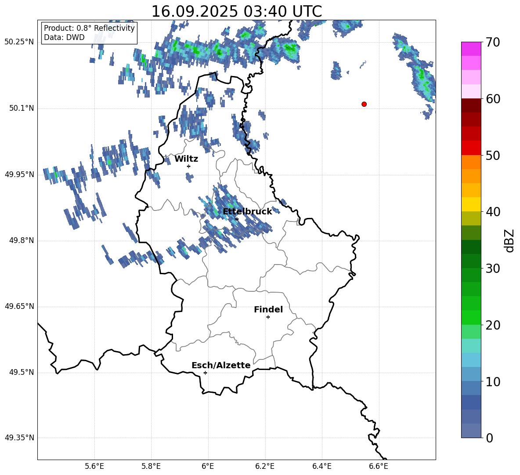The image size is (520, 475).
Task: Click the Product: 0.8° Reflectivity text
Action: [x=89, y=28]
